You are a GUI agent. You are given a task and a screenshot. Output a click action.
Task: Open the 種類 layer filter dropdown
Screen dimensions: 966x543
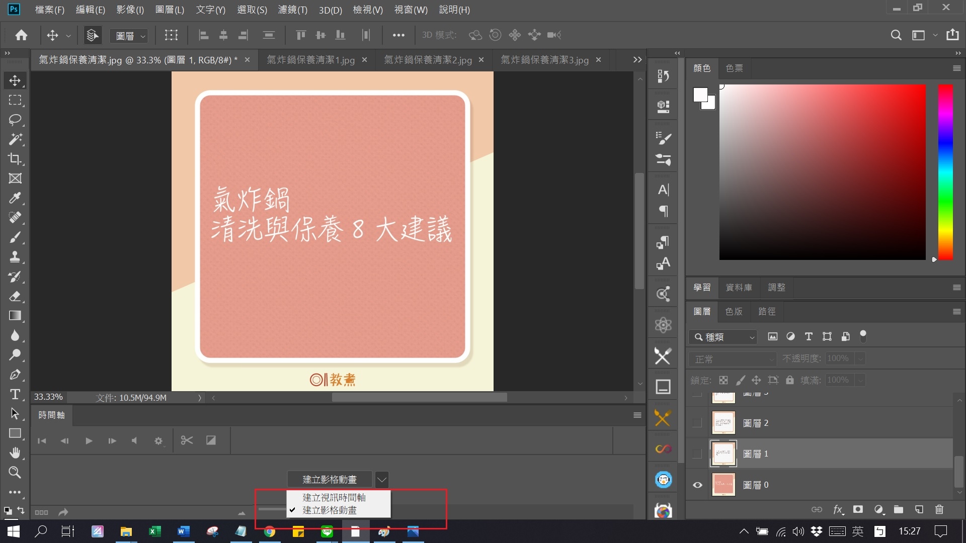tap(723, 337)
